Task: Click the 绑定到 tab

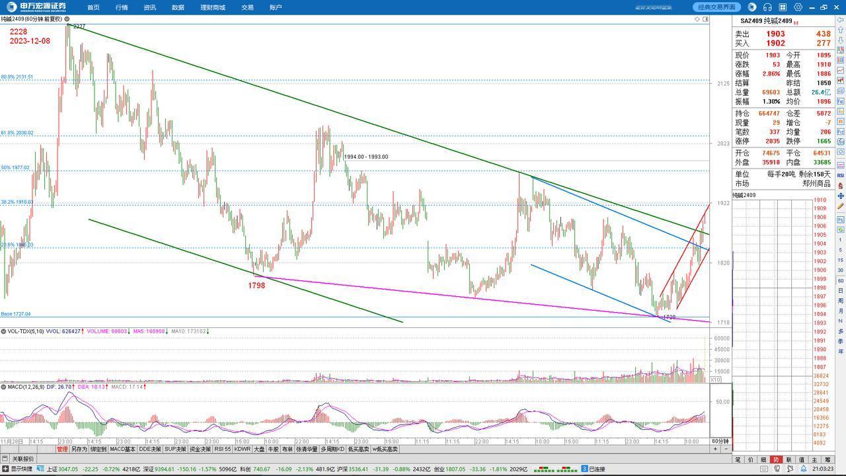Action: pos(98,449)
